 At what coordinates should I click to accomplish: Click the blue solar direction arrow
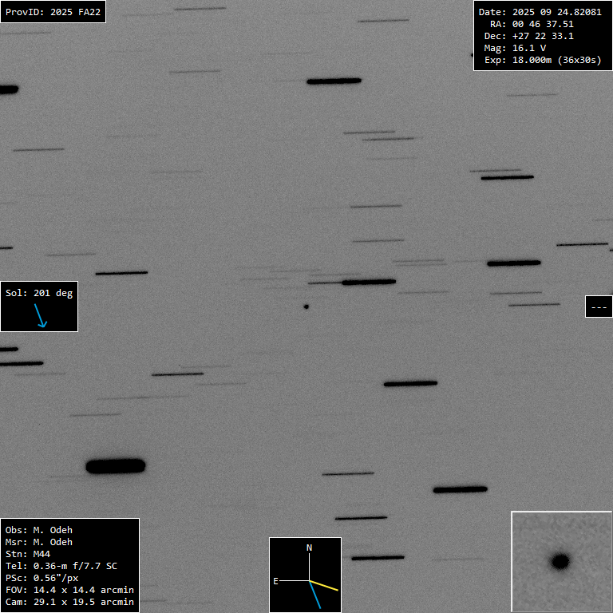40,316
